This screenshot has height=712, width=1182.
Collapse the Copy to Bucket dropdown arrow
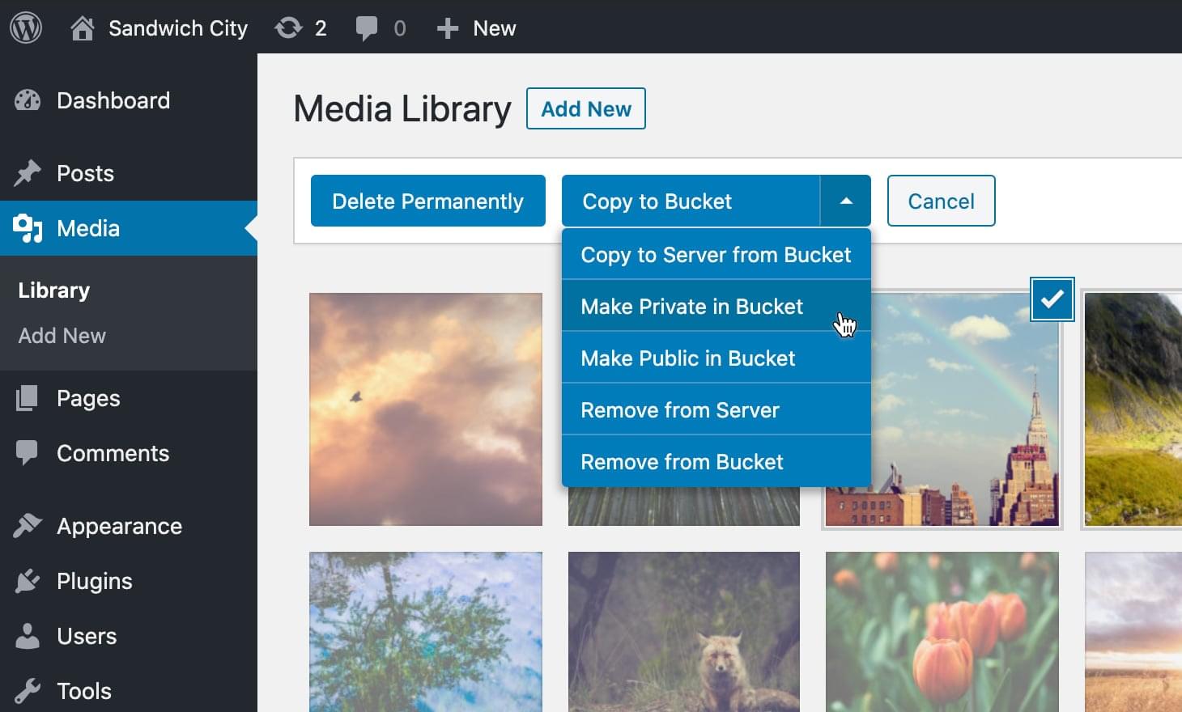pyautogui.click(x=845, y=201)
